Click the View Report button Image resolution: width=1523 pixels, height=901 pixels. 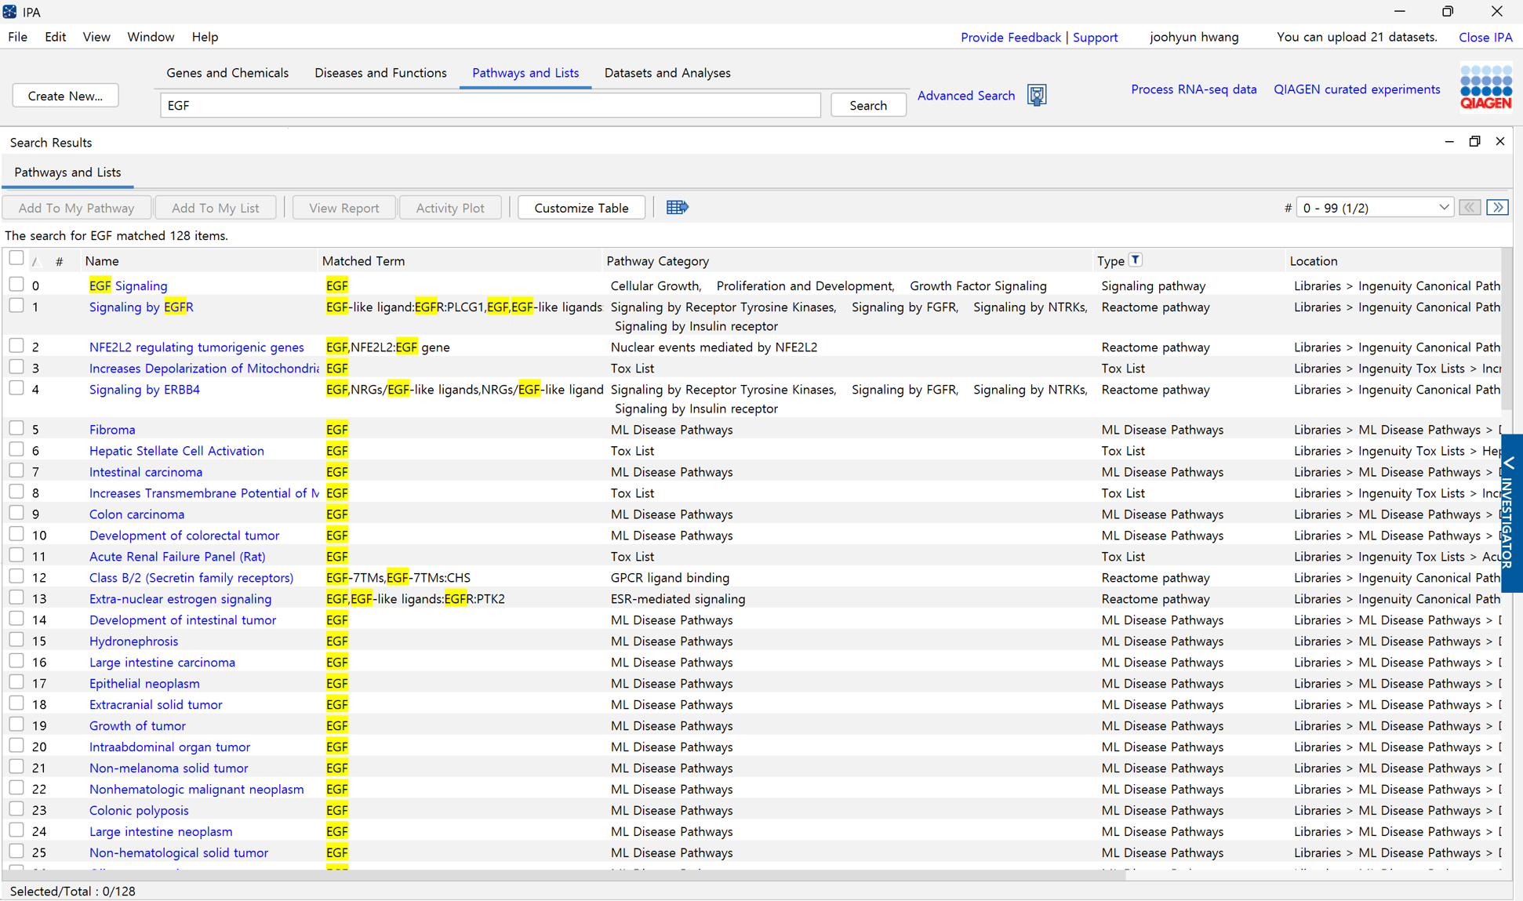(344, 208)
